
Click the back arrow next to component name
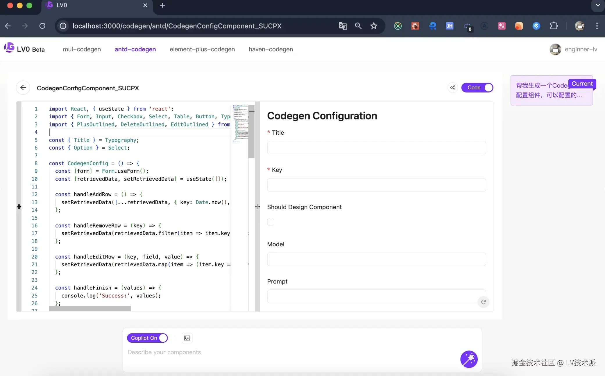(23, 88)
